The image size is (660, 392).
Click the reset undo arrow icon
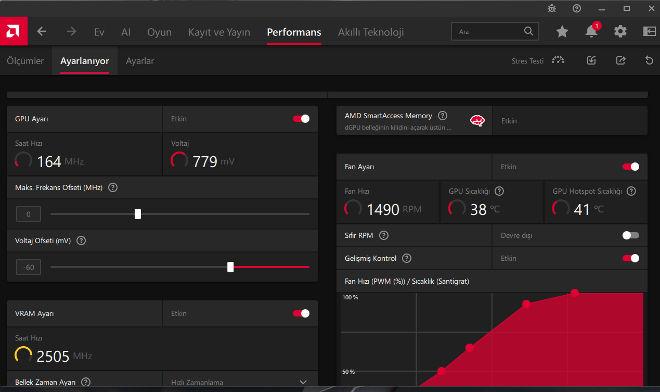(x=649, y=60)
